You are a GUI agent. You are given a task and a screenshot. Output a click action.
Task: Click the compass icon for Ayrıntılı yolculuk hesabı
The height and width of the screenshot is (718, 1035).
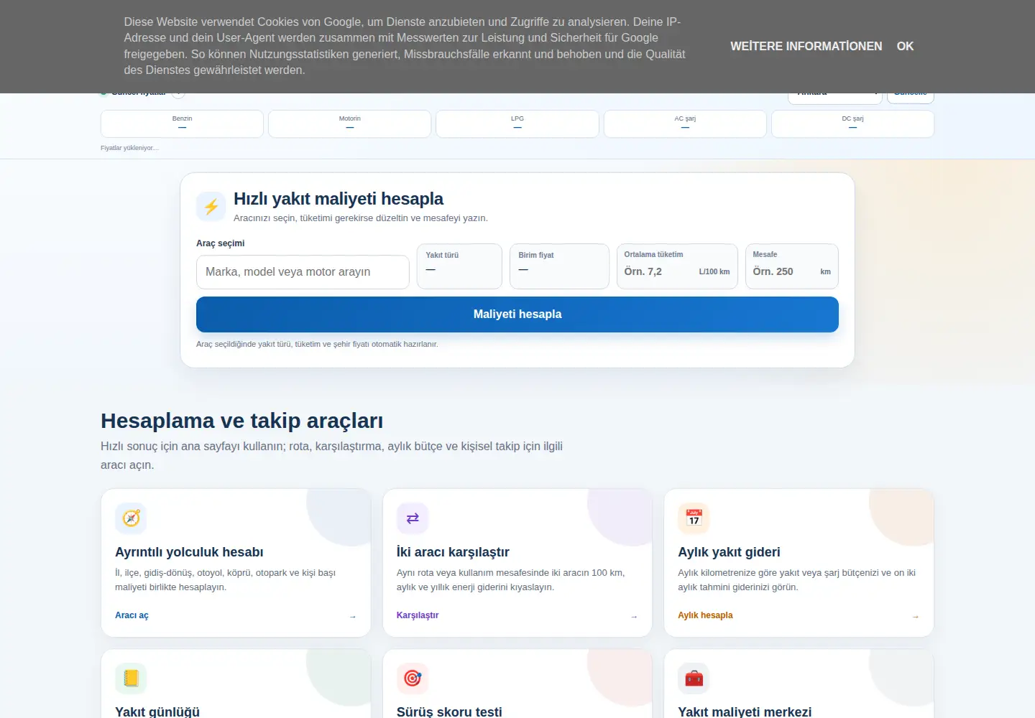click(x=131, y=518)
